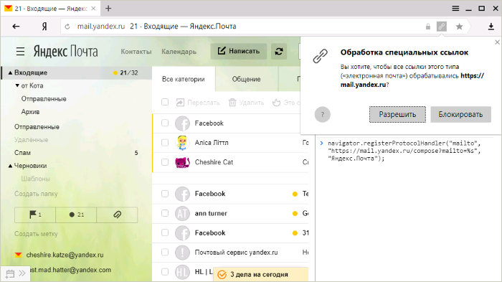Viewport: 502px width, 282px height.
Task: Click the refresh mail icon button
Action: [x=278, y=51]
